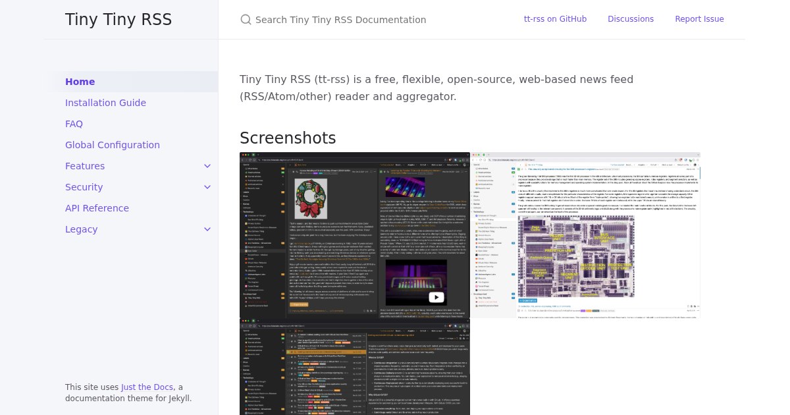Open the light theme chip diagram screenshot
This screenshot has width=790, height=415.
pos(585,236)
